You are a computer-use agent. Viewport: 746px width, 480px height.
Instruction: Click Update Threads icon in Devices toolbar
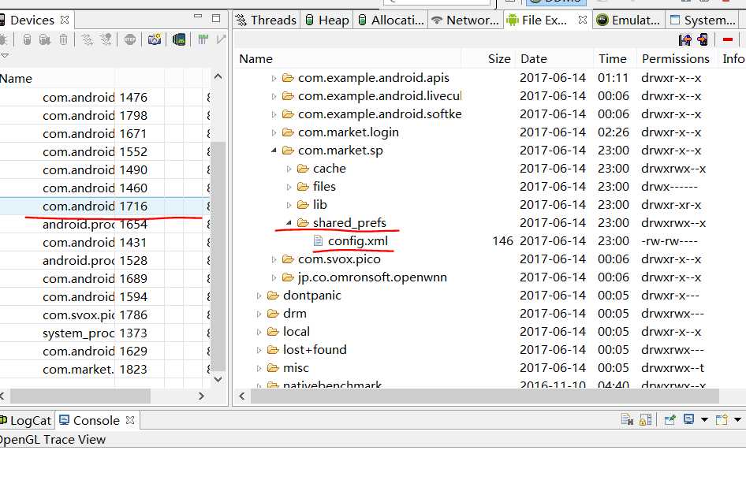point(87,39)
